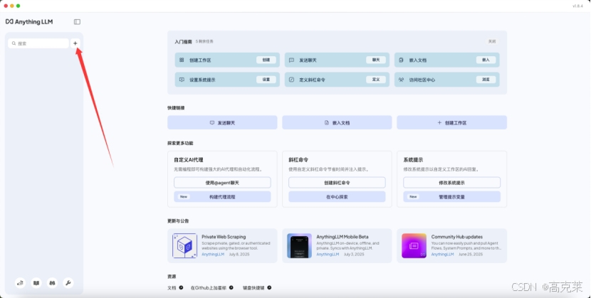Click AnythingLLM author link dated June 25, 2025

[442, 255]
